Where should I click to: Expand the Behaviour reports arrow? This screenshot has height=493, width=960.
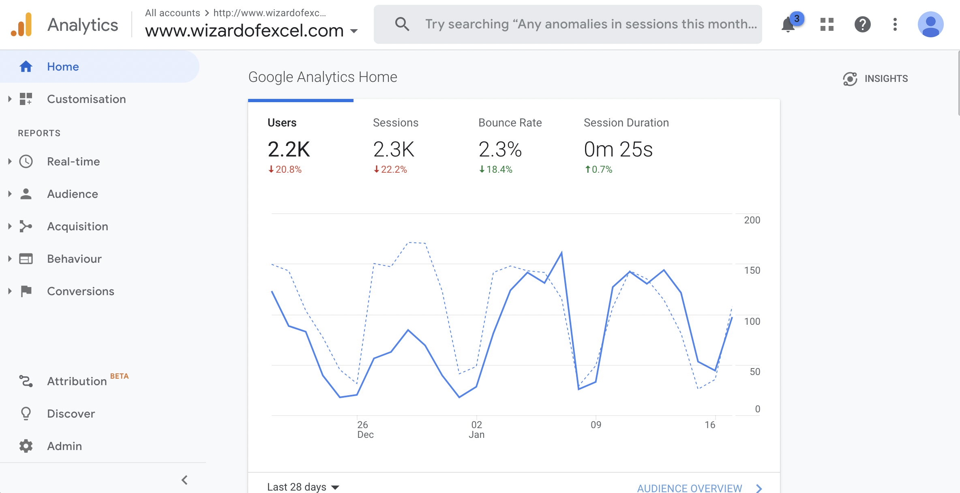tap(10, 259)
